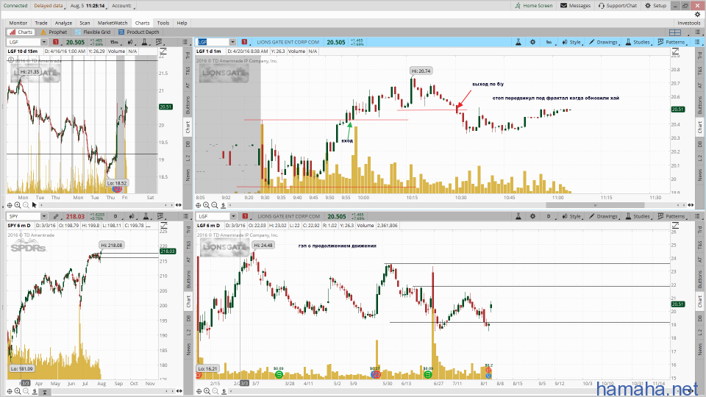Expand SPY symbol dropdown
The width and height of the screenshot is (706, 397).
pyautogui.click(x=43, y=216)
